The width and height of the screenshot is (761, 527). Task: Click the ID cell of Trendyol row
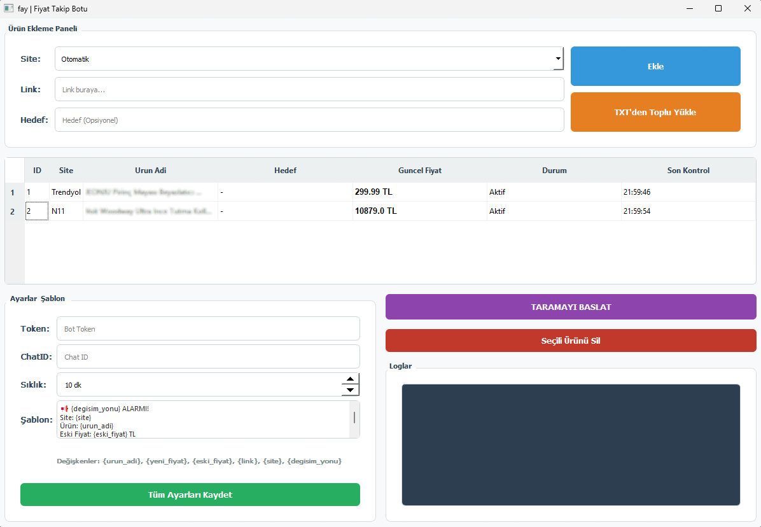pyautogui.click(x=37, y=192)
